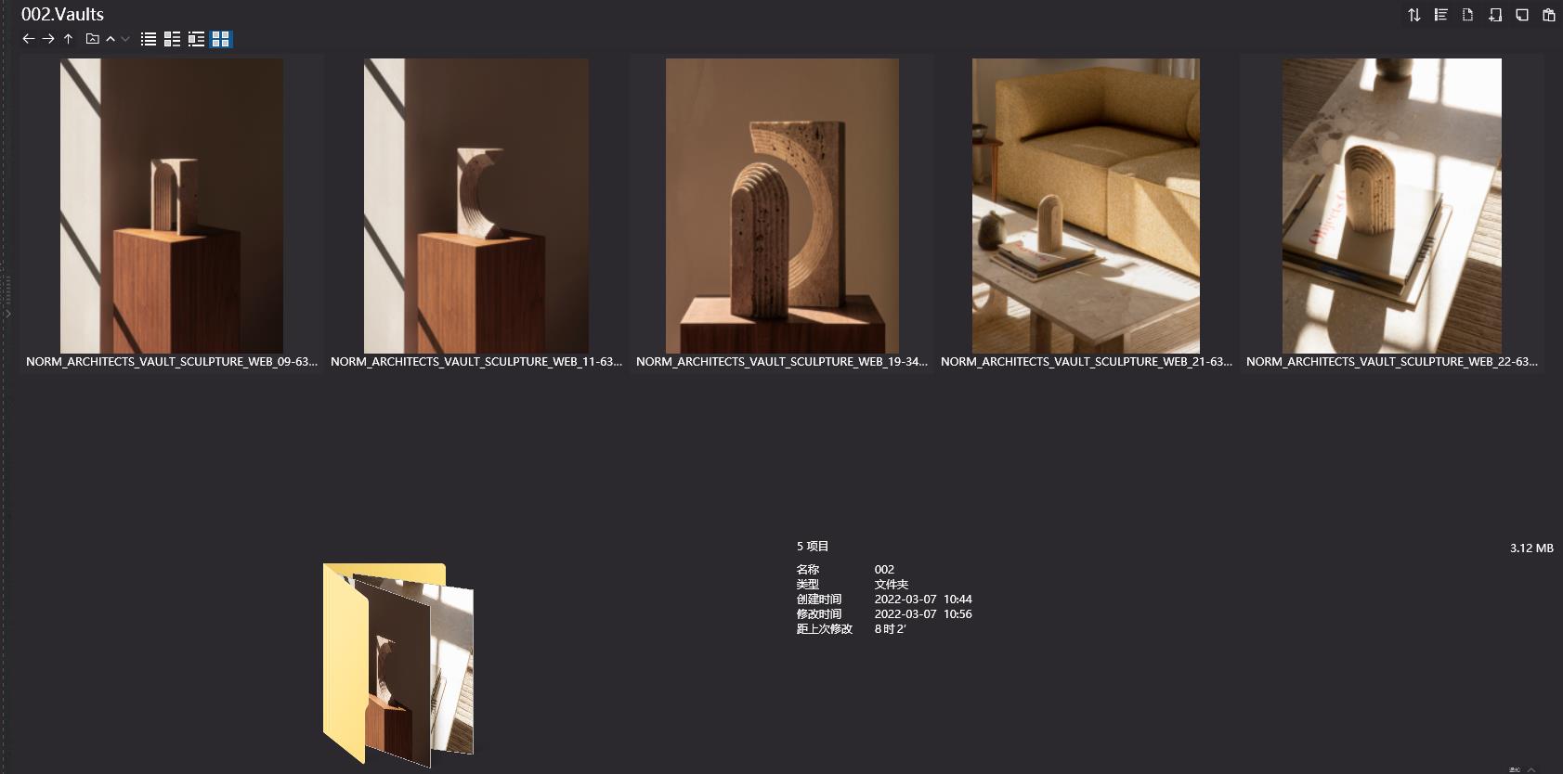Go forward with the right arrow
Screen dimensions: 1563x774
[x=48, y=39]
